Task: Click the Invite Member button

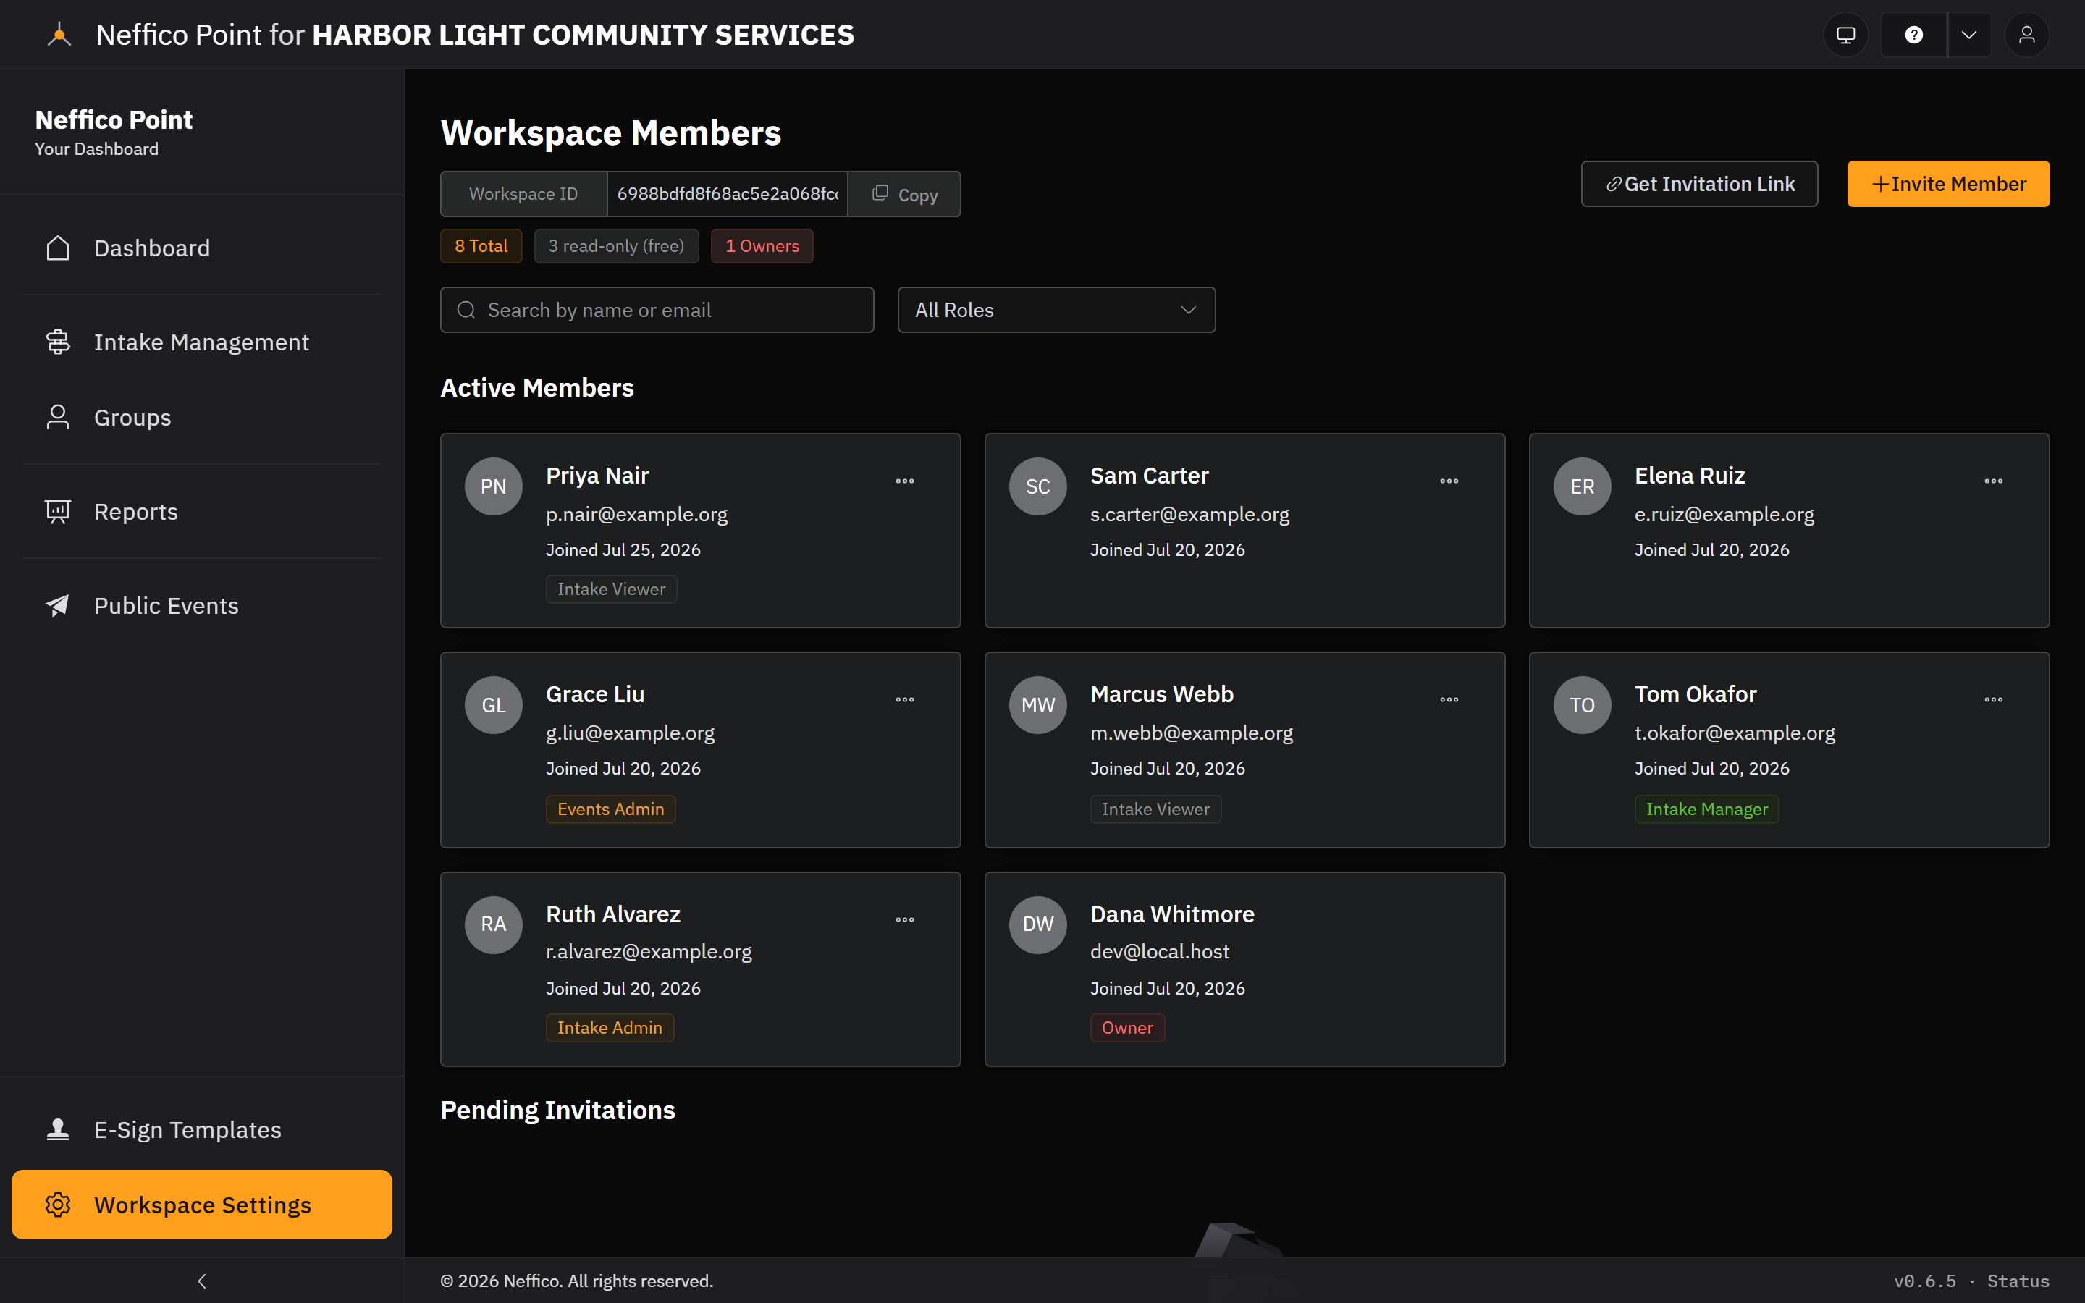Action: pyautogui.click(x=1948, y=184)
